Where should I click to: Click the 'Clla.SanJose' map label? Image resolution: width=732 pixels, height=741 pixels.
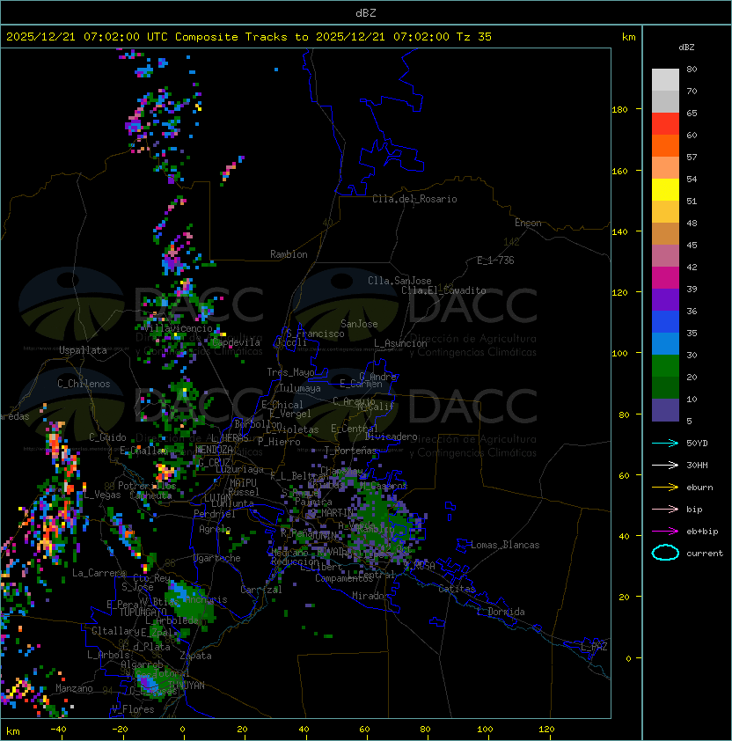pyautogui.click(x=399, y=281)
